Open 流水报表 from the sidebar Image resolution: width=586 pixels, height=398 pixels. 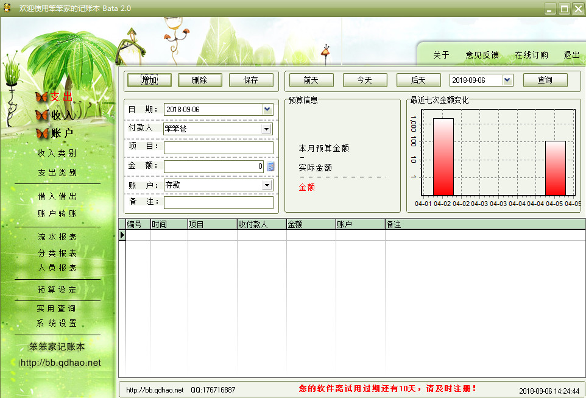pos(57,237)
